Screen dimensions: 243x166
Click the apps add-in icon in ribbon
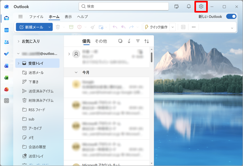click(x=183, y=27)
